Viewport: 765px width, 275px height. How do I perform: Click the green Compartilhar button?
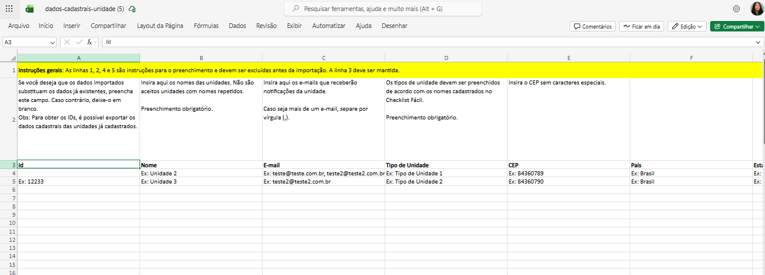736,26
